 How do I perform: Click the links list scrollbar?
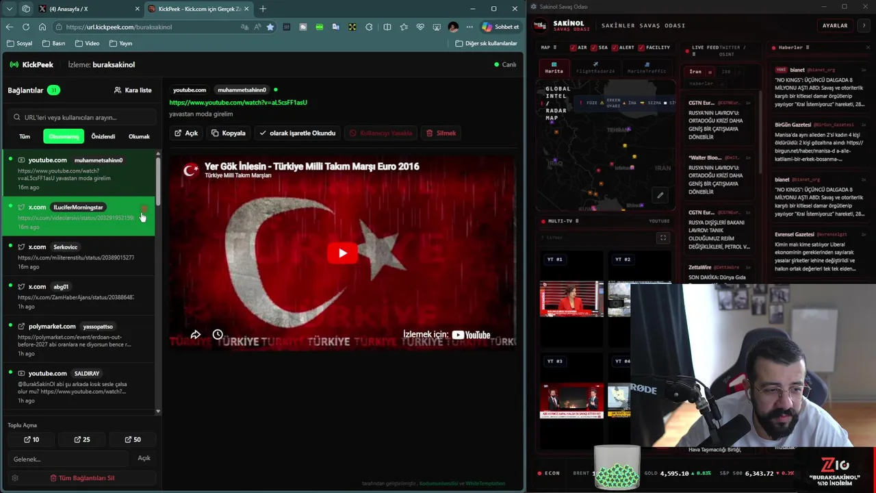tap(158, 181)
